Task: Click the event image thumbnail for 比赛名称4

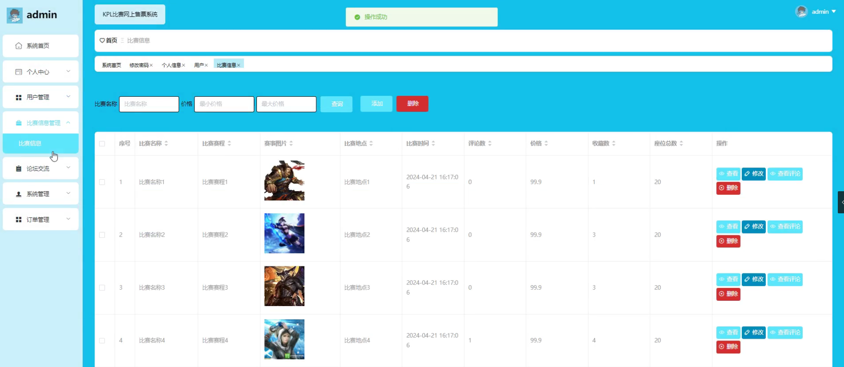Action: (x=284, y=339)
